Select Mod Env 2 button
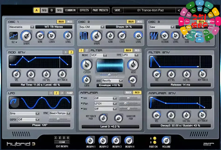 click(71, 52)
